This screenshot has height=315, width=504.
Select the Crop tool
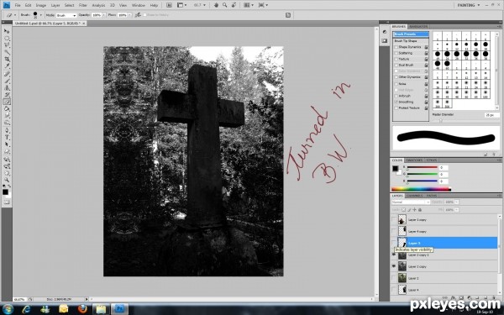click(7, 60)
